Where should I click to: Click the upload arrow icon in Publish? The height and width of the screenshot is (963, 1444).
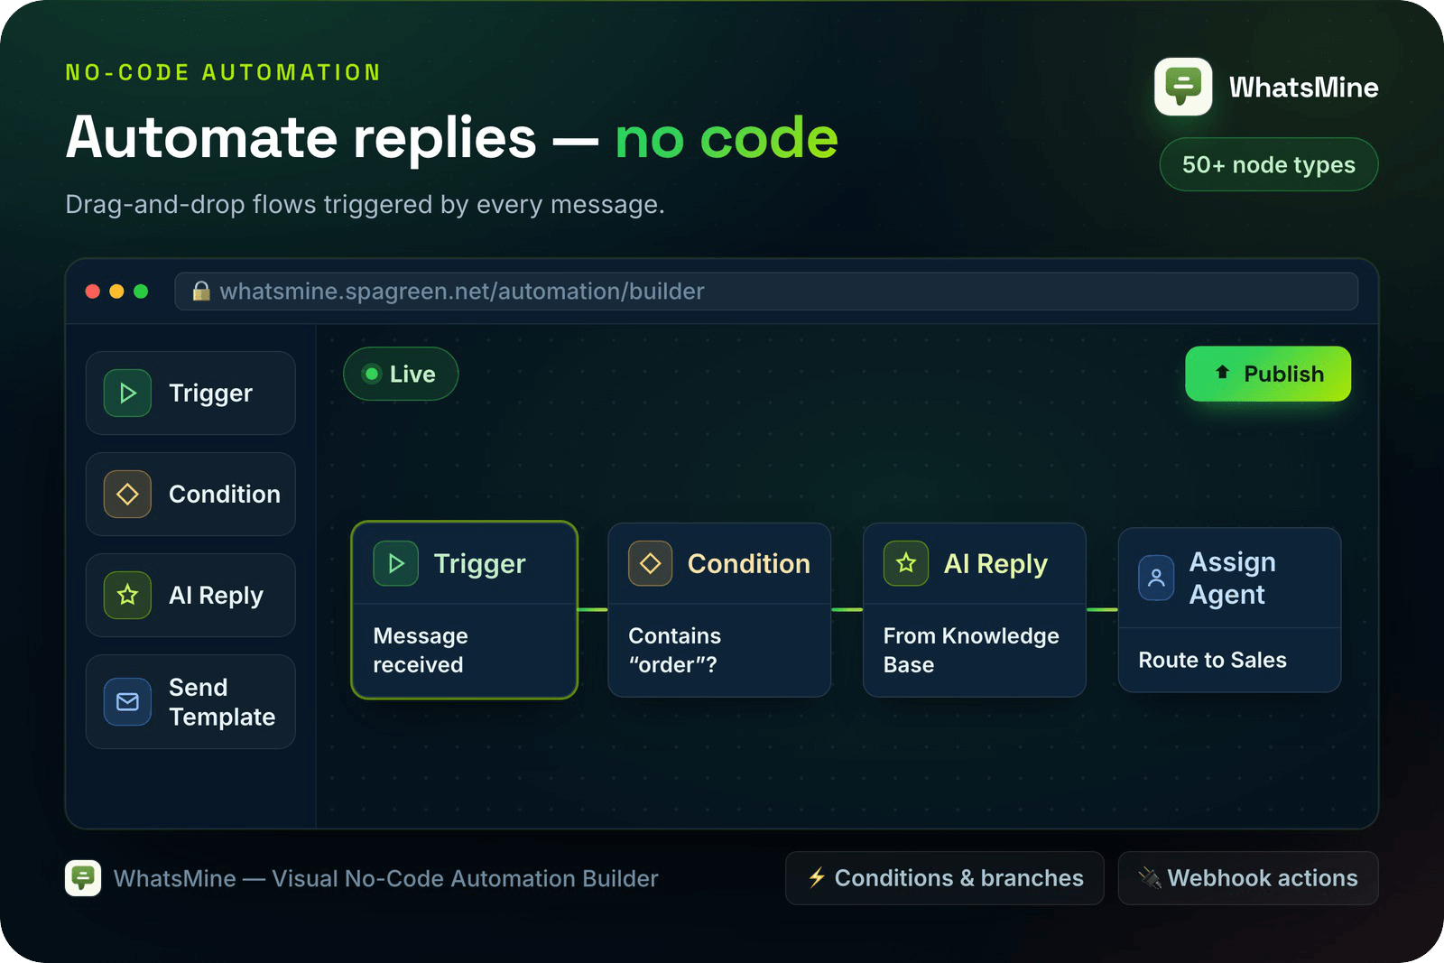pyautogui.click(x=1222, y=373)
